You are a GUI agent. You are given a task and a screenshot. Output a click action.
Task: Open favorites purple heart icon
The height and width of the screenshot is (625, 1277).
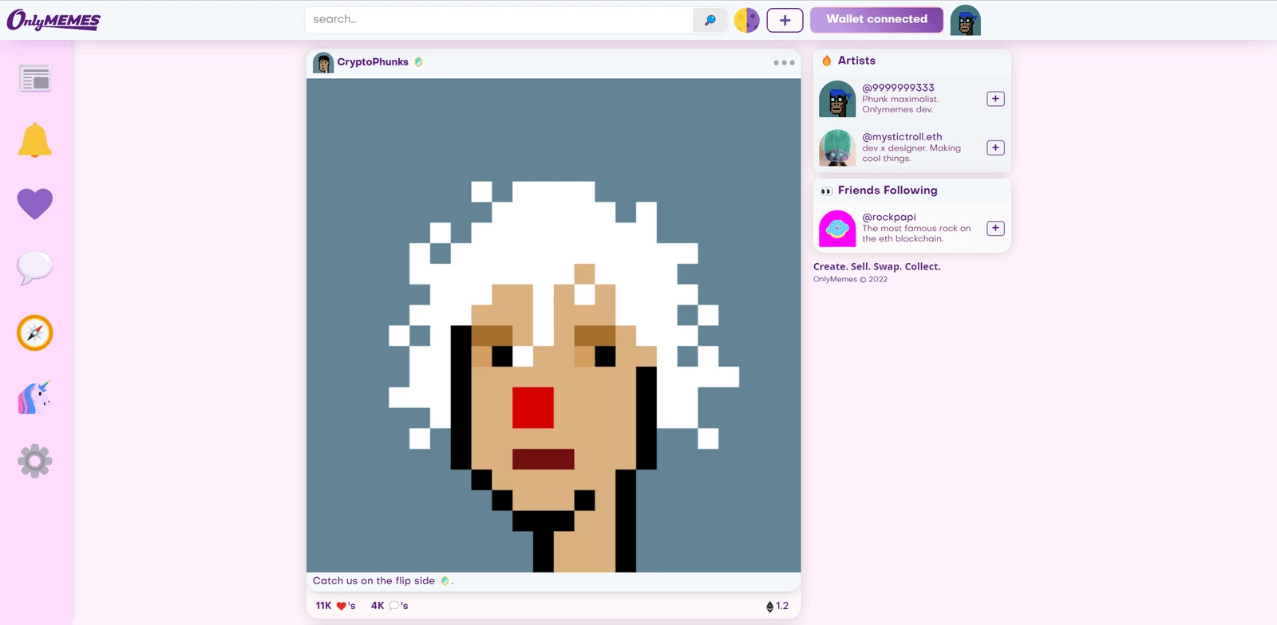coord(35,204)
